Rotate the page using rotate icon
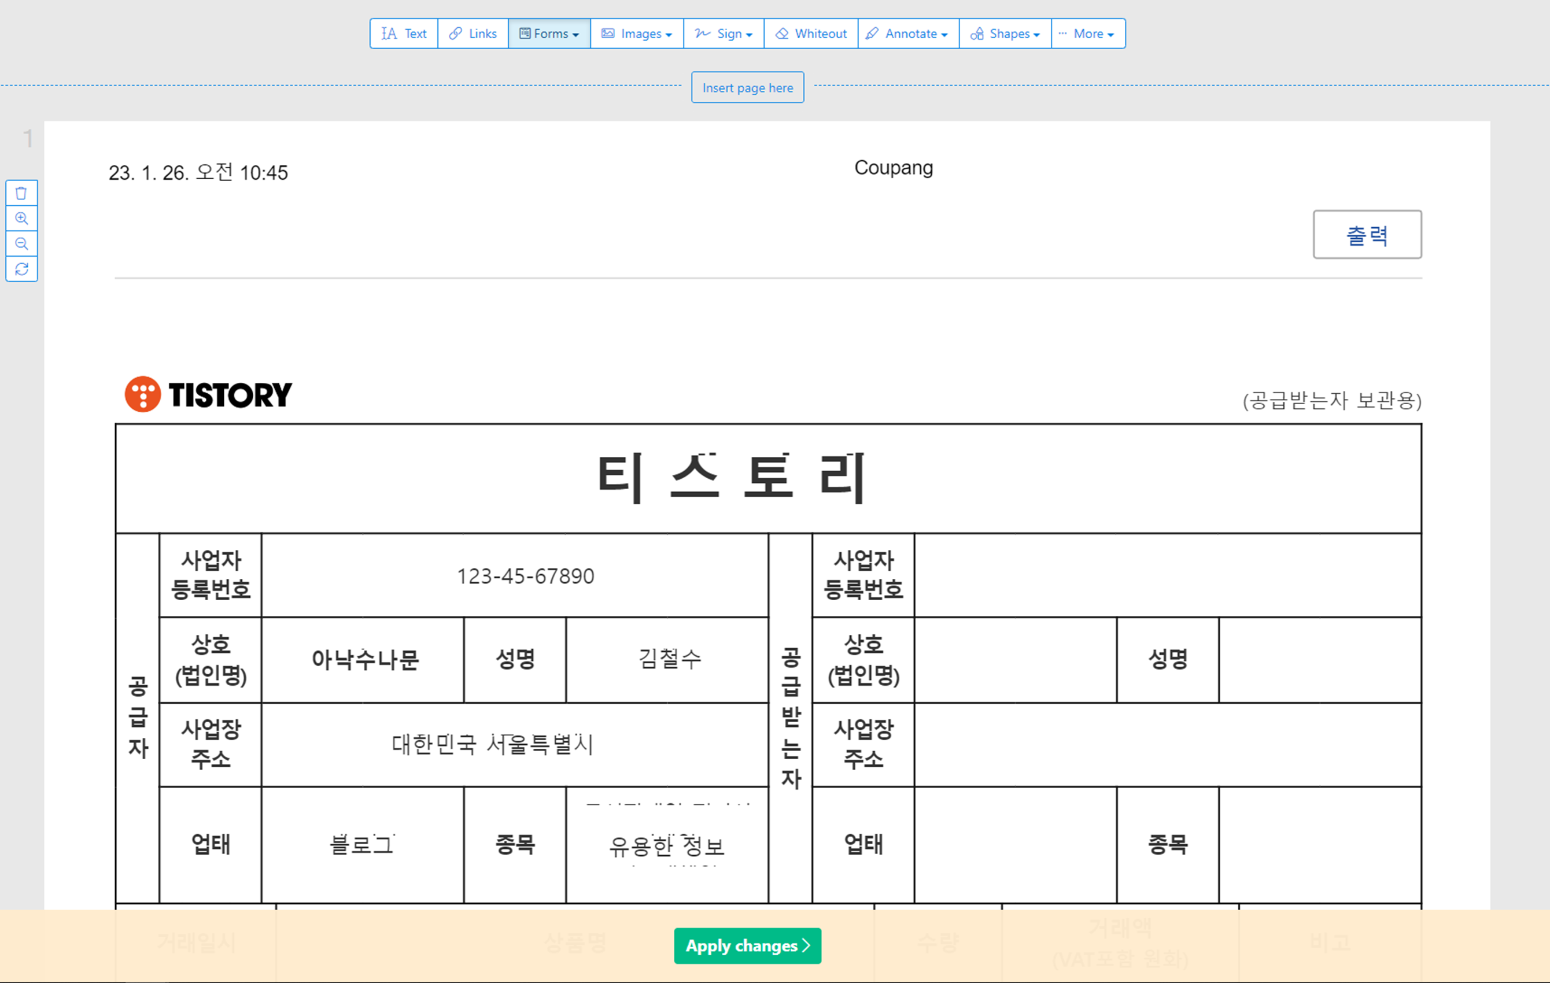The height and width of the screenshot is (983, 1550). click(22, 268)
